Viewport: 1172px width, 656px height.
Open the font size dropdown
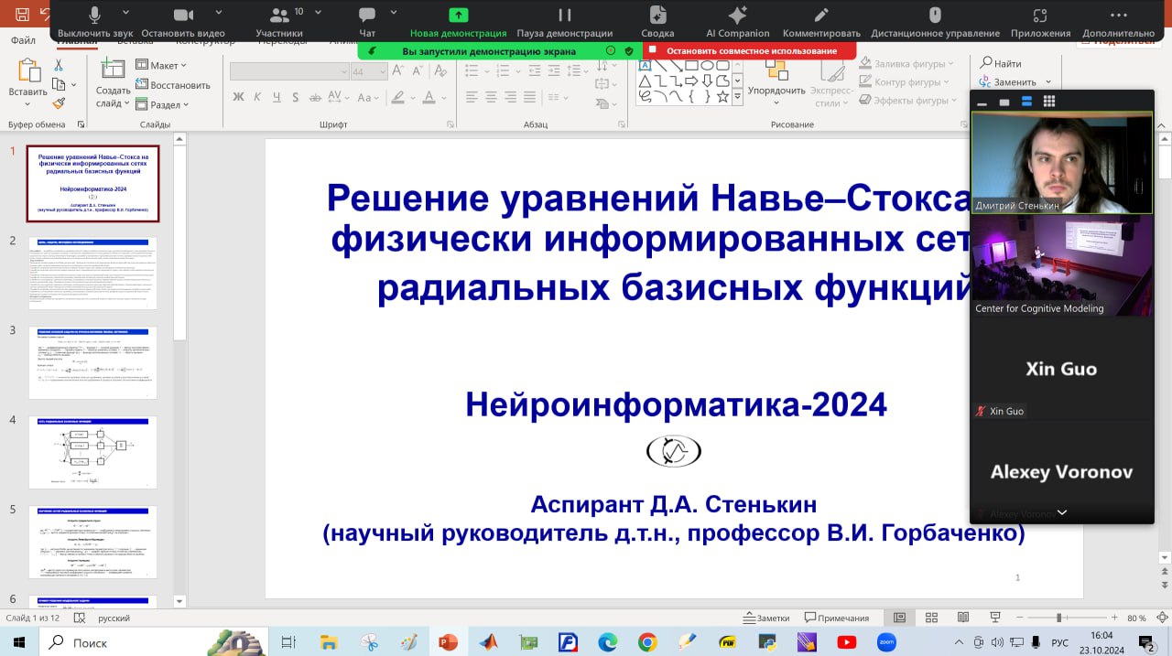pos(382,71)
